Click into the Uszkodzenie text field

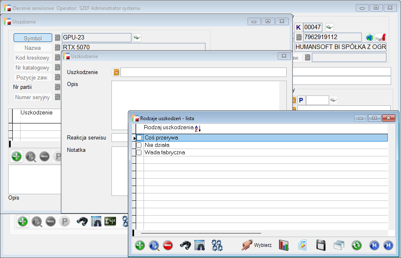tap(203, 72)
